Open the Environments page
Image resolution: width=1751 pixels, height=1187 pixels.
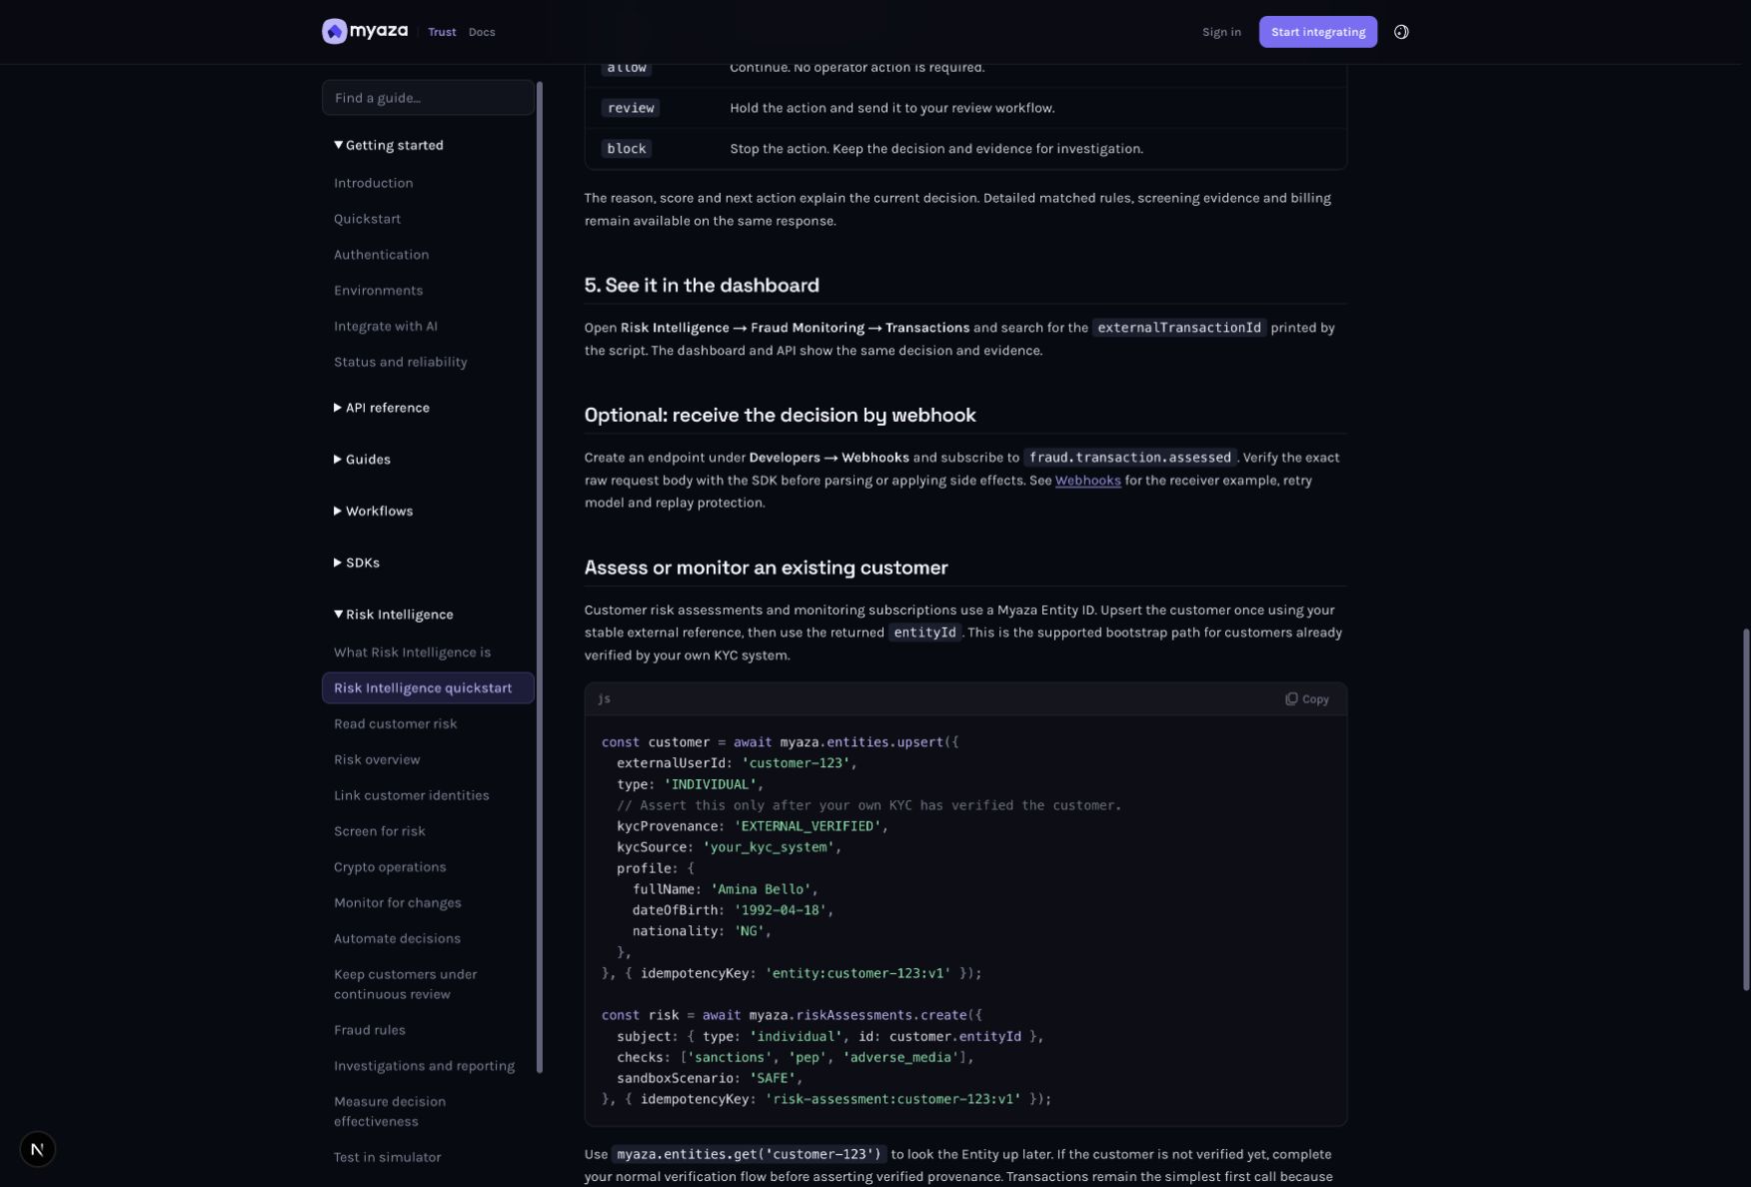(x=379, y=291)
